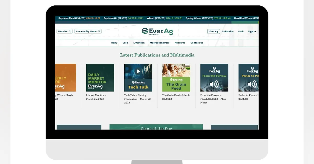Click Soybean Oil (ZLK23) ticker entry
The image size is (314, 164).
click(124, 18)
